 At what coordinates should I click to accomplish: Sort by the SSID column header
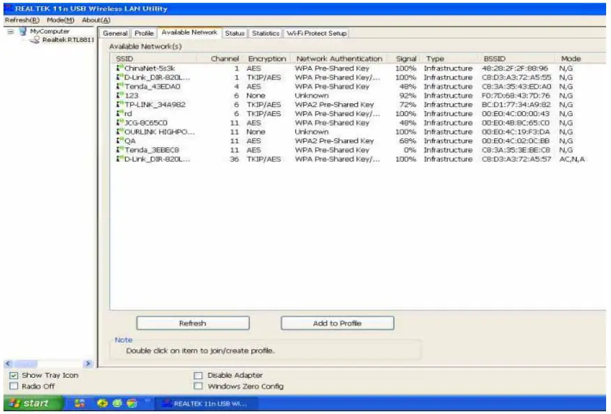click(154, 59)
